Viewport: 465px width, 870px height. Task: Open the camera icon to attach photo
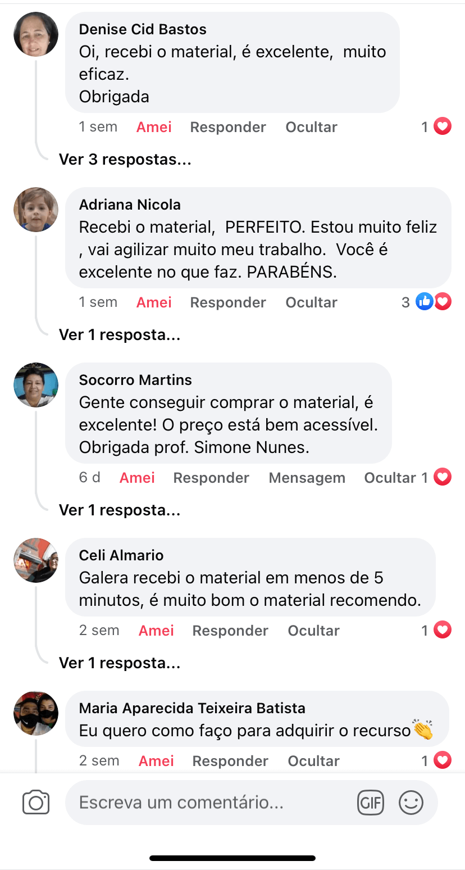coord(36,802)
